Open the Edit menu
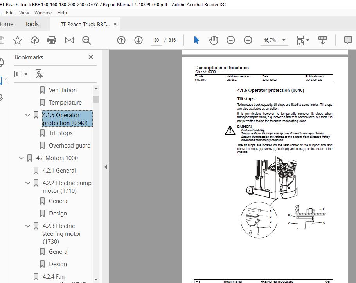Image resolution: width=356 pixels, height=283 pixels. (9, 13)
